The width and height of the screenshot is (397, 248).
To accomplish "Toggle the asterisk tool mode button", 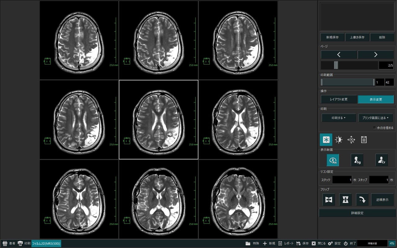I will coord(326,140).
